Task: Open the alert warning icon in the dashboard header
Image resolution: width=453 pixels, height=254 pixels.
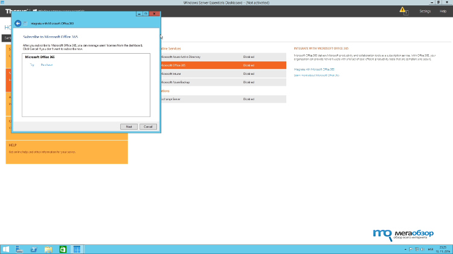Action: tap(403, 11)
